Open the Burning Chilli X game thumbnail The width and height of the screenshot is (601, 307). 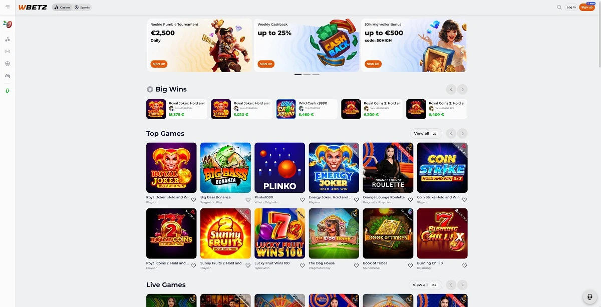point(442,233)
